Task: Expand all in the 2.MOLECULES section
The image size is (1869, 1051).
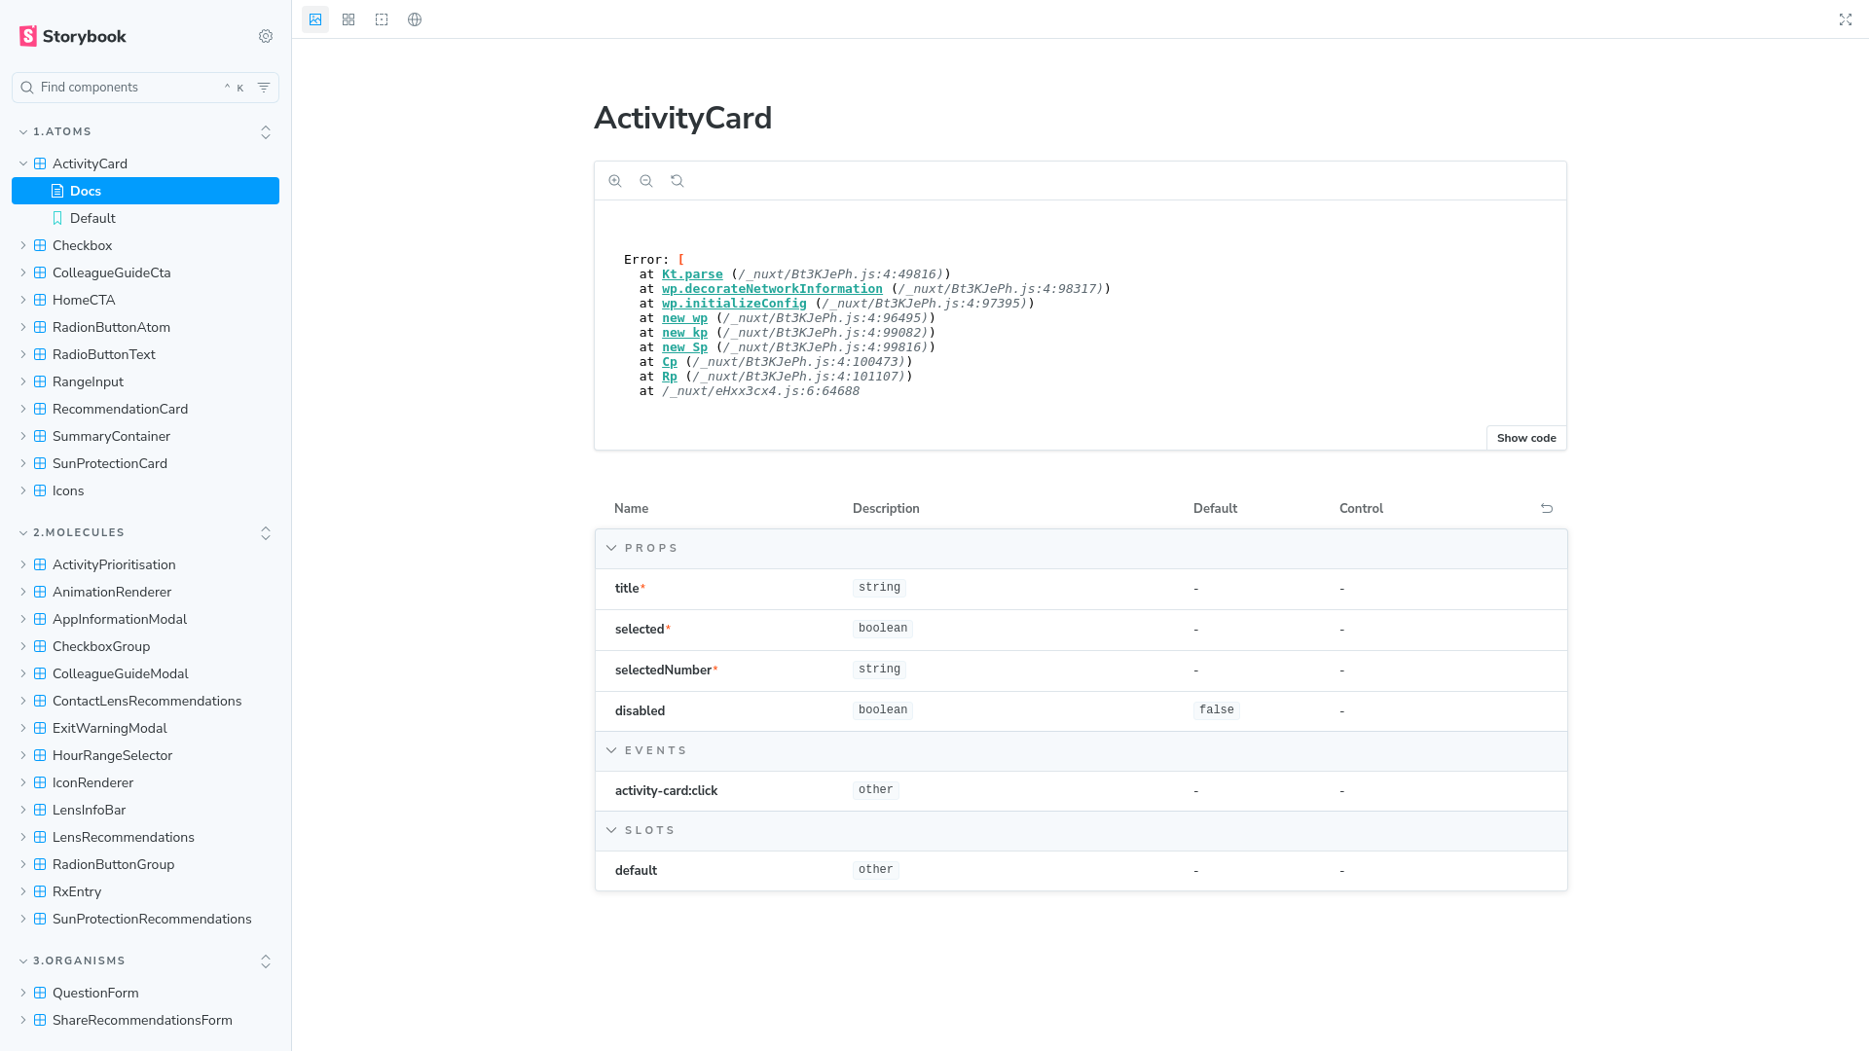Action: 266,533
